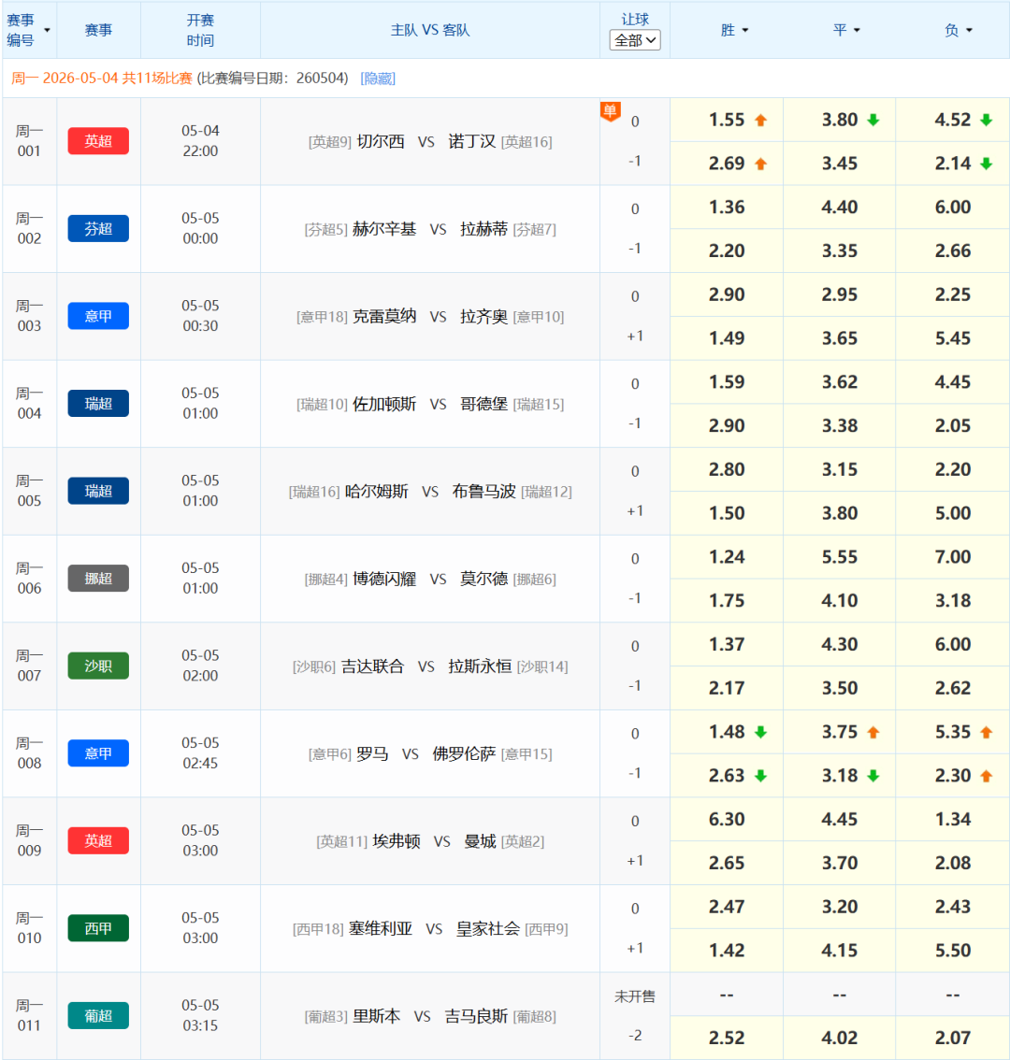
Task: Open home team 切尔西 details
Action: point(381,141)
